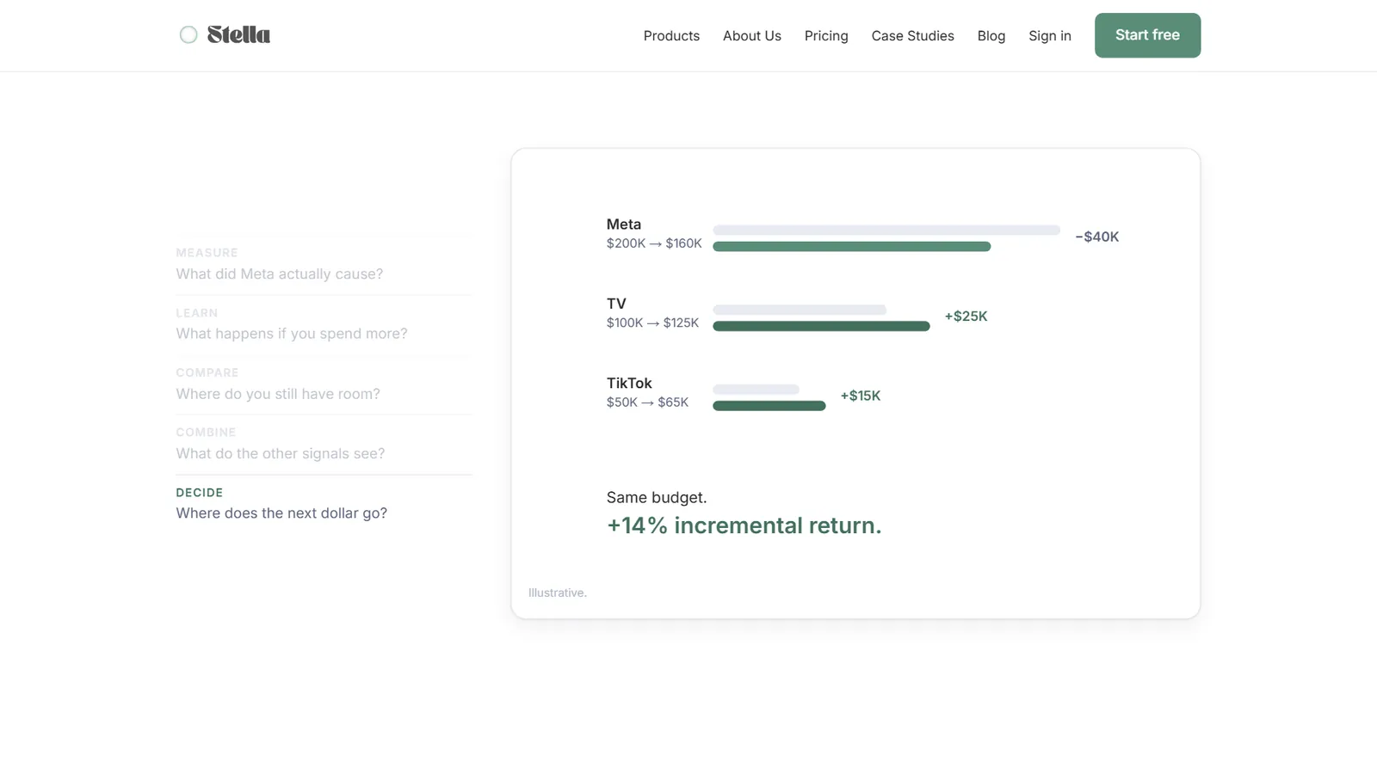This screenshot has width=1377, height=774.
Task: Click the Start free button
Action: [x=1147, y=35]
